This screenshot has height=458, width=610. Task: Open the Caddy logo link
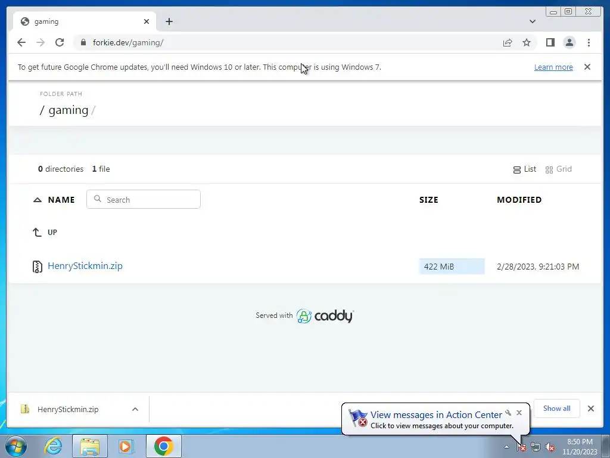[x=325, y=316]
